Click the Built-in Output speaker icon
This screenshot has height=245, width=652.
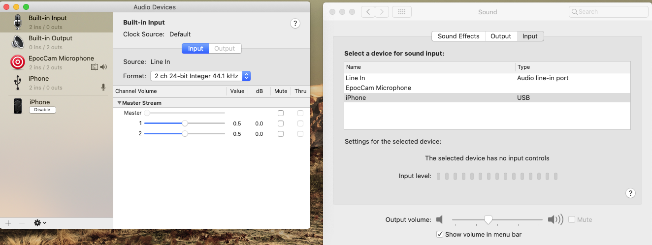pyautogui.click(x=18, y=42)
